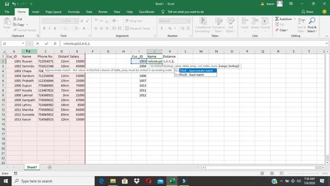Click the Paste clipboard icon
Screen dimensions: 330x186
pyautogui.click(x=7, y=22)
